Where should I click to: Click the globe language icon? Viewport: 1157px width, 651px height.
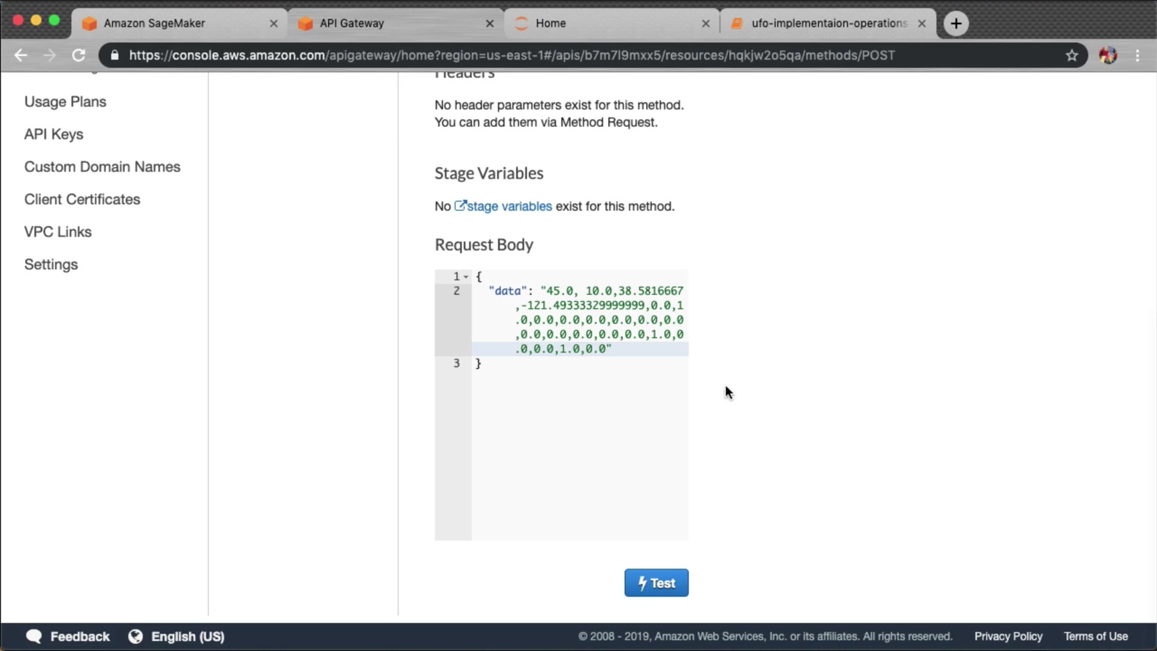136,637
